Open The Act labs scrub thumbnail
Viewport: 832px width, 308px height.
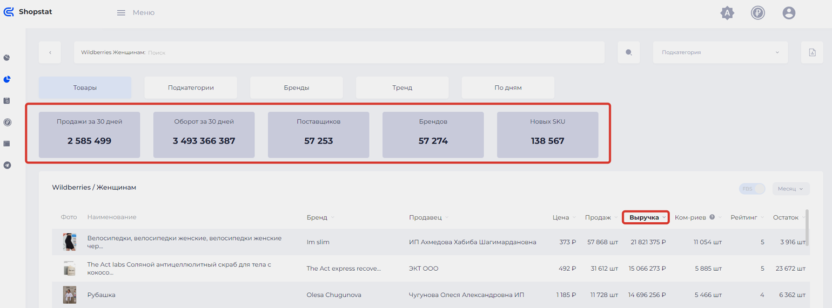[69, 269]
